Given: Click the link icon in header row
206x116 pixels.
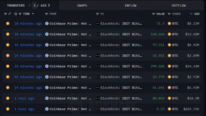Looking at the screenshot, I should click(10, 14).
